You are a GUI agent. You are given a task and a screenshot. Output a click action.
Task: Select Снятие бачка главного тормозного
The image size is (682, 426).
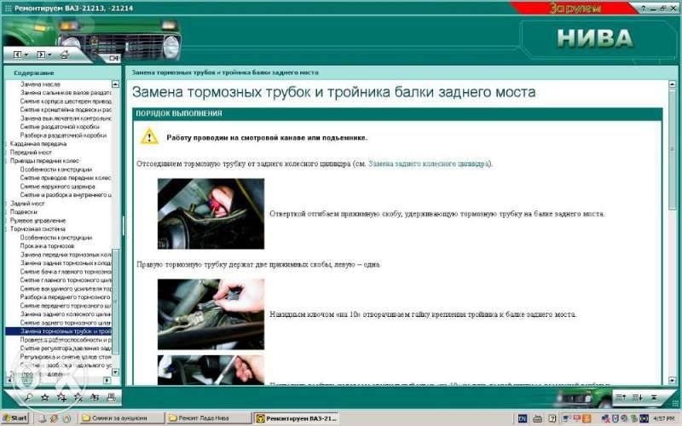(66, 272)
